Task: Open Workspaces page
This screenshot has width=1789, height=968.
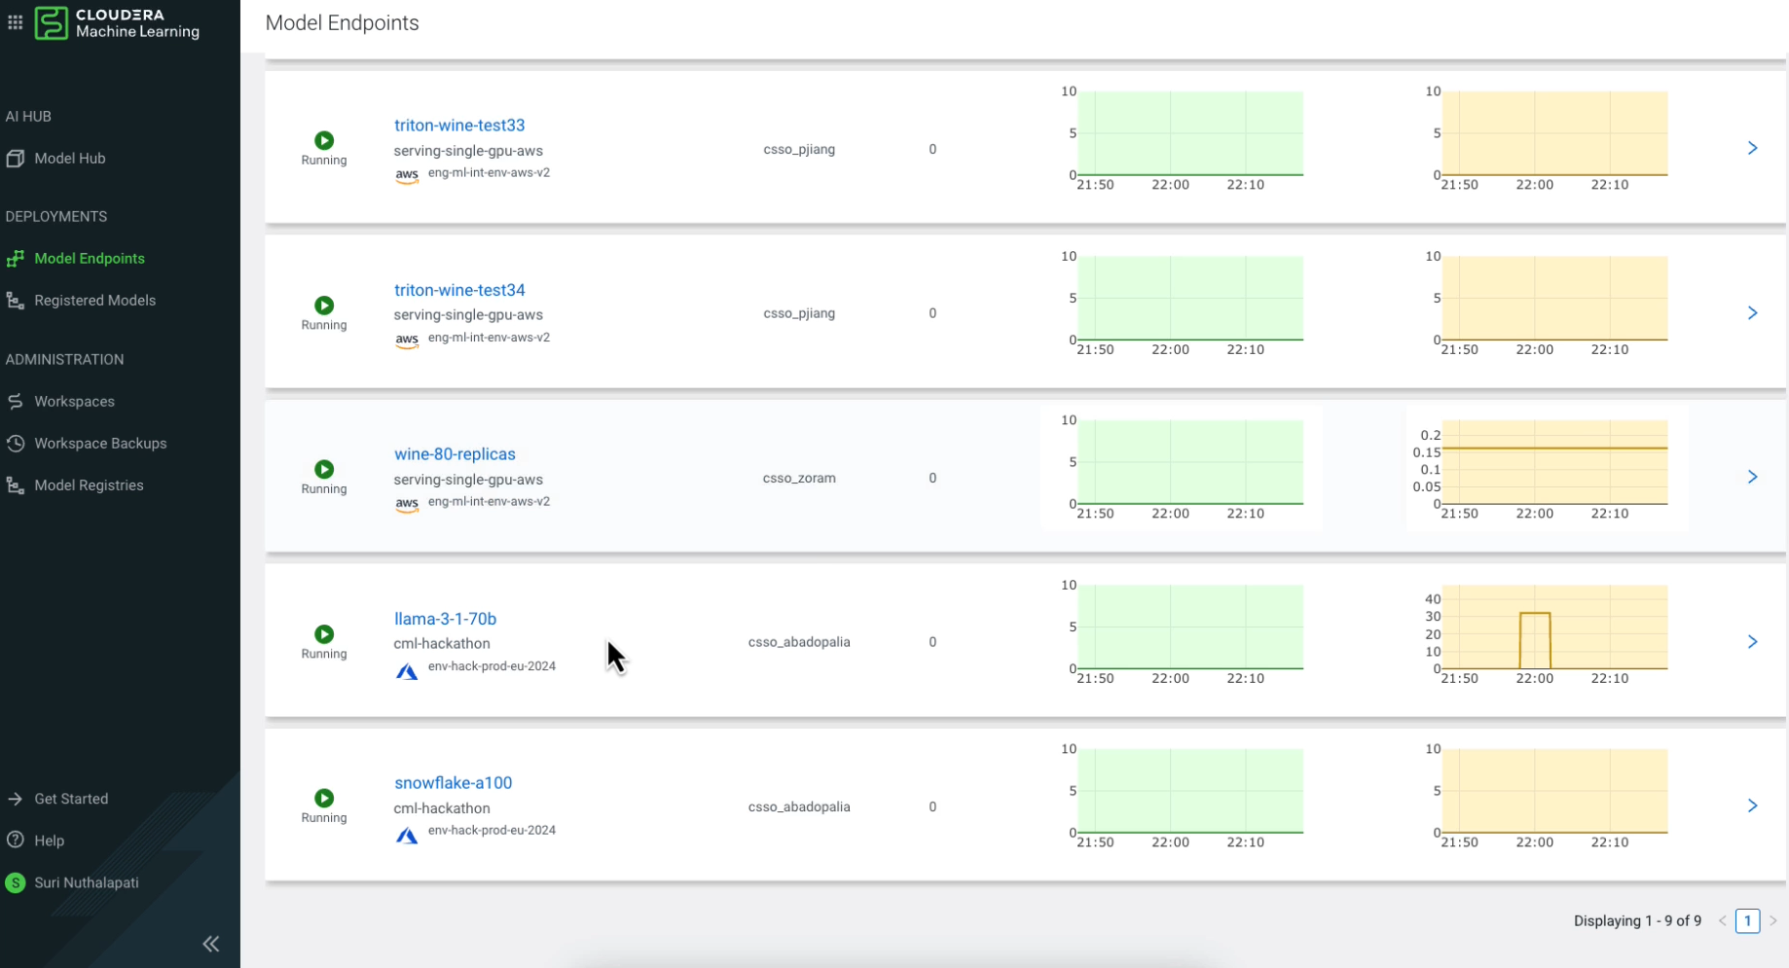Action: pos(74,401)
